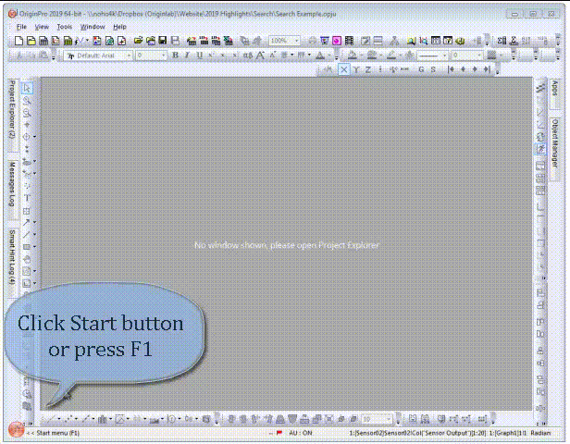Expand the Scatter plot type dropdown arrow
The width and height of the screenshot is (570, 444).
tap(76, 419)
